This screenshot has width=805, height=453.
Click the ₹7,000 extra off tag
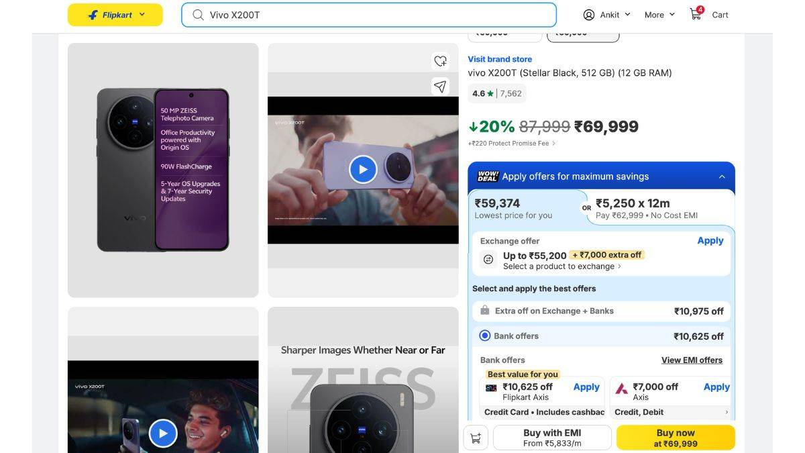607,255
